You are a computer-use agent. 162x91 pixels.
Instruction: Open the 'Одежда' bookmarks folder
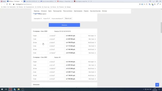[68, 7]
